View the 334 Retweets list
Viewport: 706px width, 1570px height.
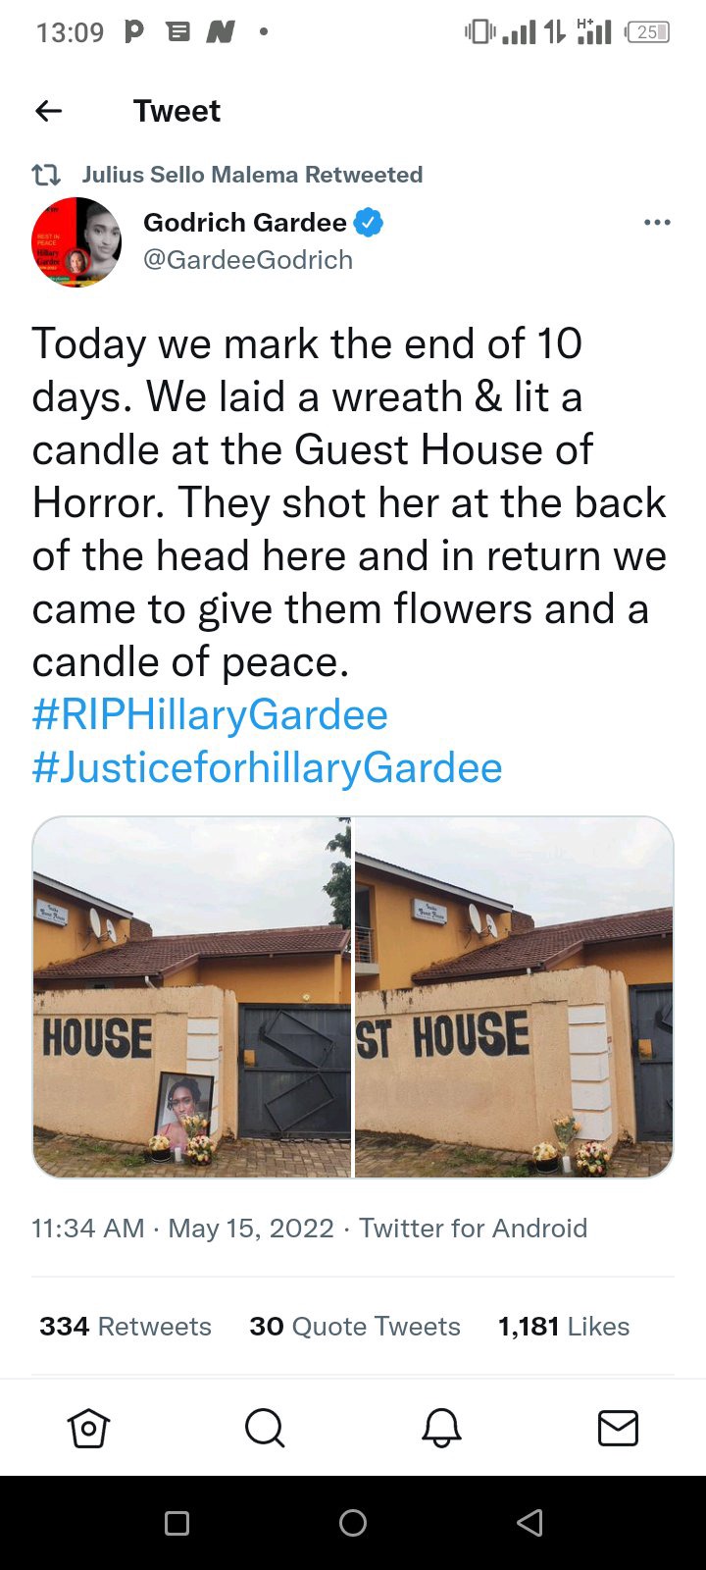126,1327
